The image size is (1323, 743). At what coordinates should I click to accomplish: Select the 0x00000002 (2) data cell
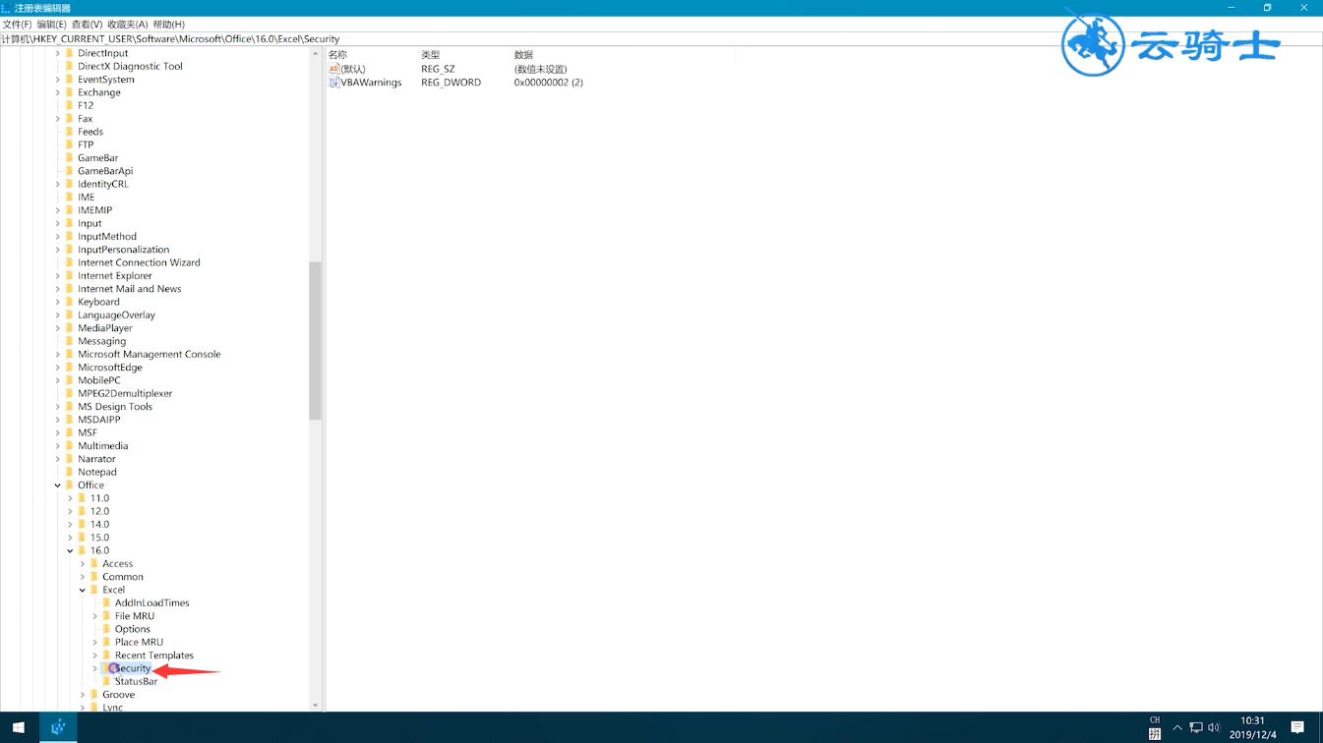[548, 83]
